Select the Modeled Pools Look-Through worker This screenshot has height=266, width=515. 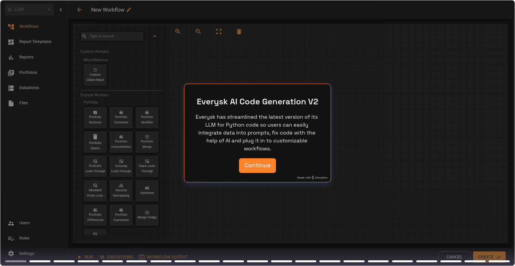pos(95,191)
